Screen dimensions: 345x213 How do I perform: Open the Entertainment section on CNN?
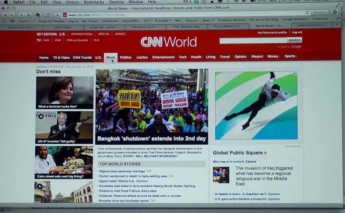[x=163, y=57]
